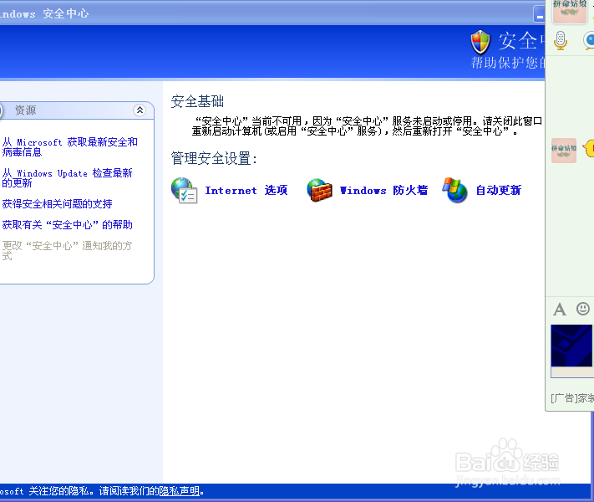Image resolution: width=594 pixels, height=502 pixels.
Task: Click the 安全基础 heading
Action: [197, 102]
